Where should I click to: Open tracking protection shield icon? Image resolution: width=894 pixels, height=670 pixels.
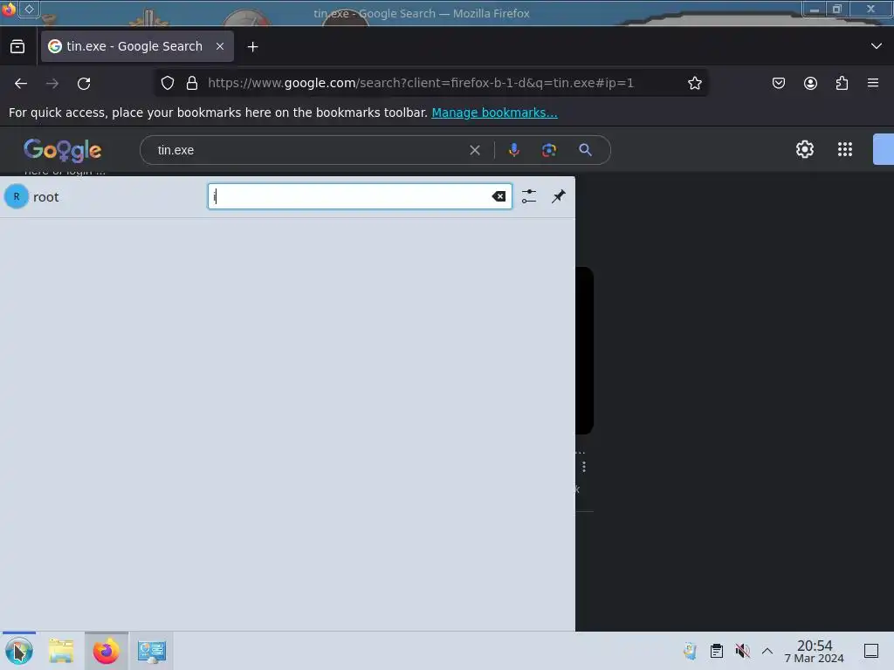coord(167,83)
